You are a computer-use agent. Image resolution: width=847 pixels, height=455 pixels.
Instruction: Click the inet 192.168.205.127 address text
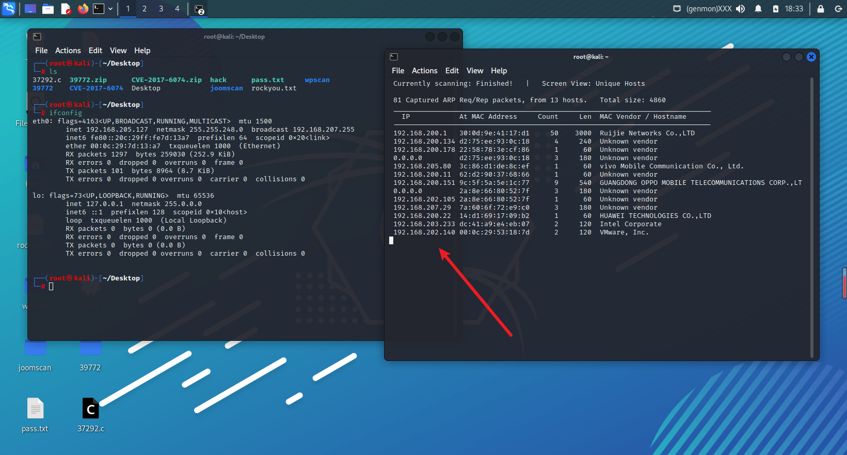[x=107, y=130]
